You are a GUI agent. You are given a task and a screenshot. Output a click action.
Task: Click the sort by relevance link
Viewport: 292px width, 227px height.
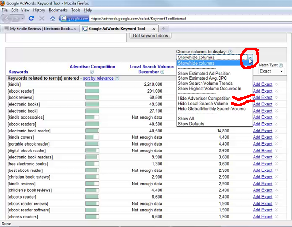click(x=98, y=78)
